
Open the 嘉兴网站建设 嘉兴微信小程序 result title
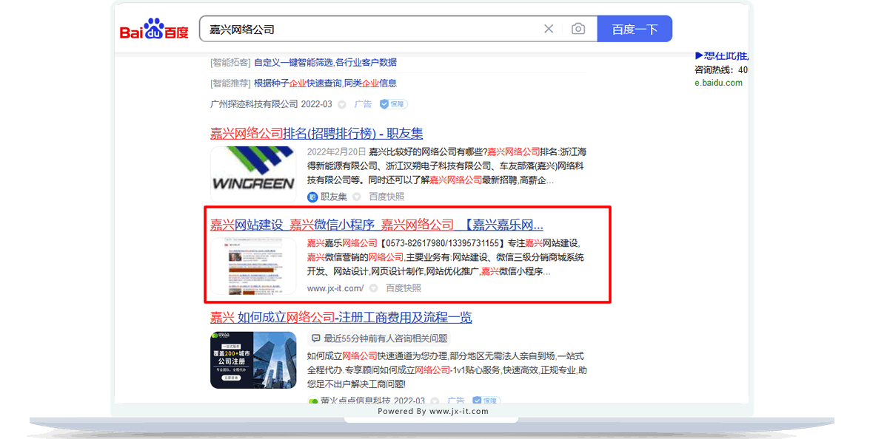(376, 225)
